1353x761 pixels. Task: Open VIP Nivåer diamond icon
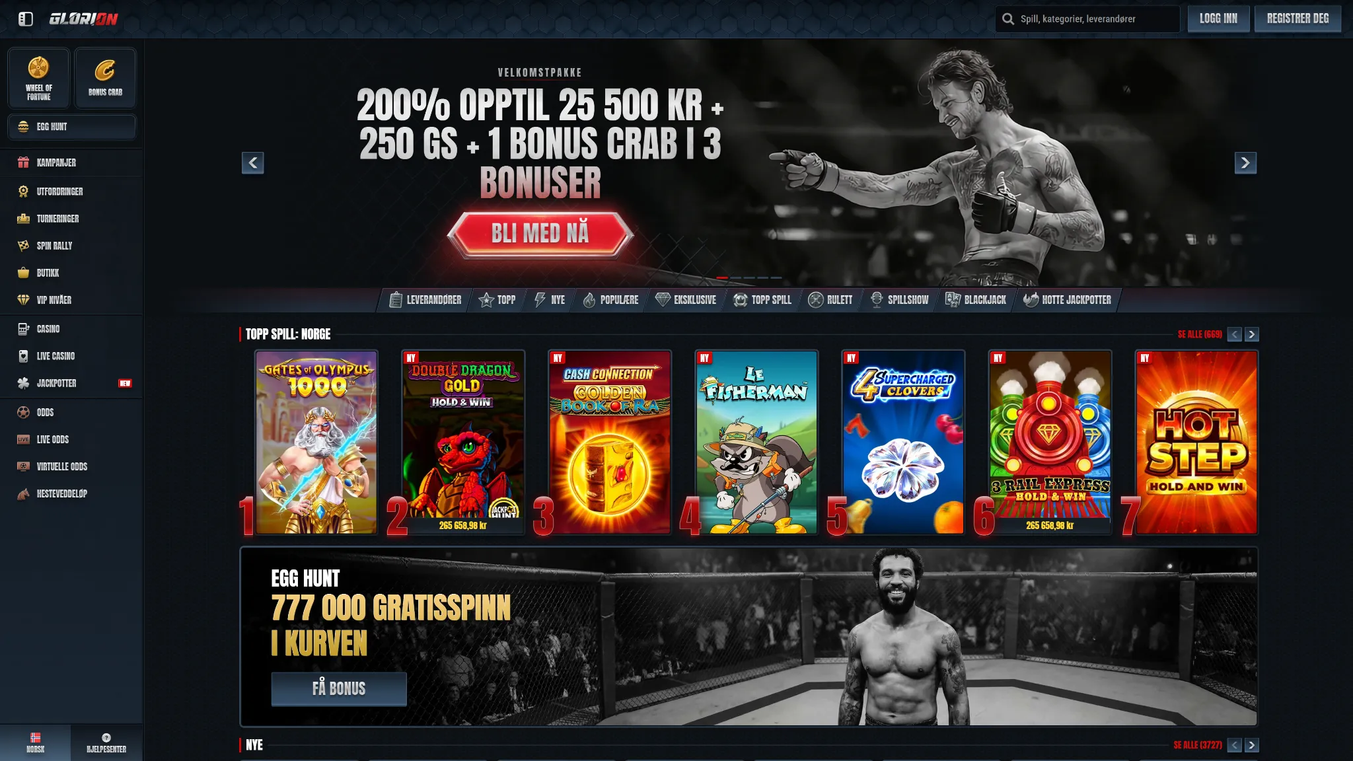pyautogui.click(x=24, y=300)
